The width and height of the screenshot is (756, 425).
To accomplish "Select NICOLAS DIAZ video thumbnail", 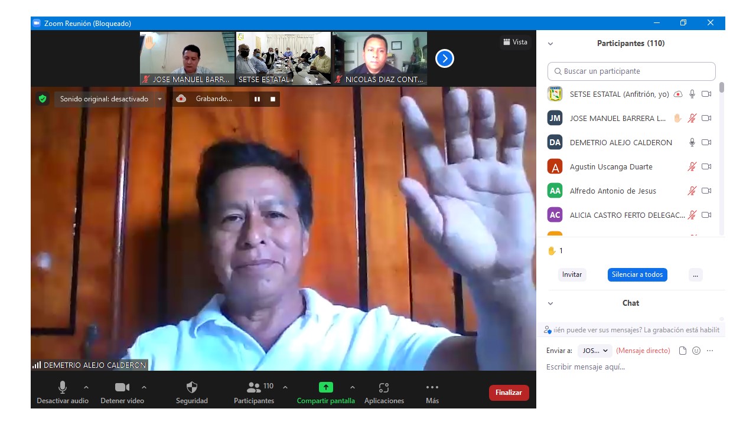I will [x=380, y=58].
